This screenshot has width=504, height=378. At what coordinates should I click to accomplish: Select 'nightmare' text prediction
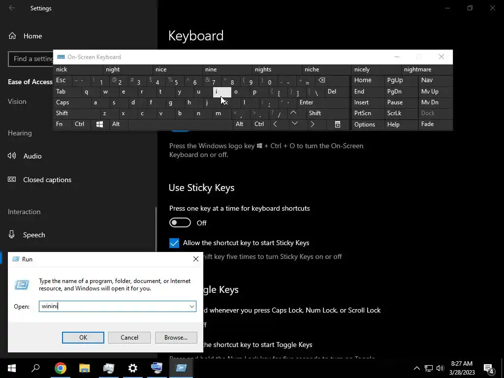(427, 69)
